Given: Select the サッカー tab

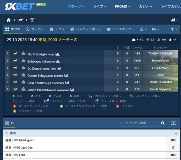Looking at the screenshot, I should tap(35, 29).
